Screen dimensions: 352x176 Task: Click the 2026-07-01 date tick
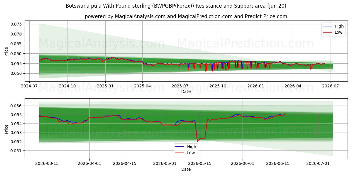(318, 164)
